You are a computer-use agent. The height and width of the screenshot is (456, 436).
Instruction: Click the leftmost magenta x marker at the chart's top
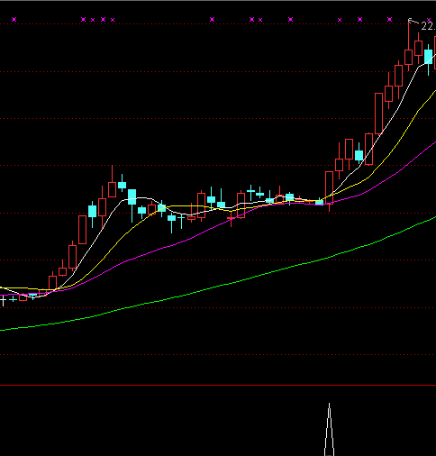pos(14,20)
